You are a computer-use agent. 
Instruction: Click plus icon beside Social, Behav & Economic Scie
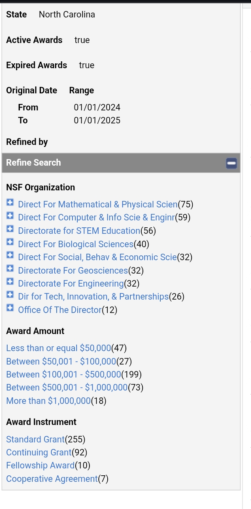(x=10, y=255)
